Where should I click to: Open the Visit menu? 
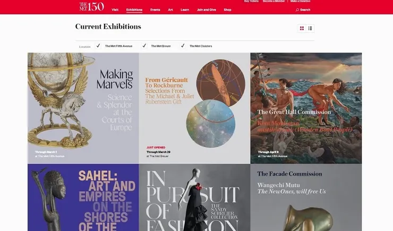pyautogui.click(x=115, y=10)
